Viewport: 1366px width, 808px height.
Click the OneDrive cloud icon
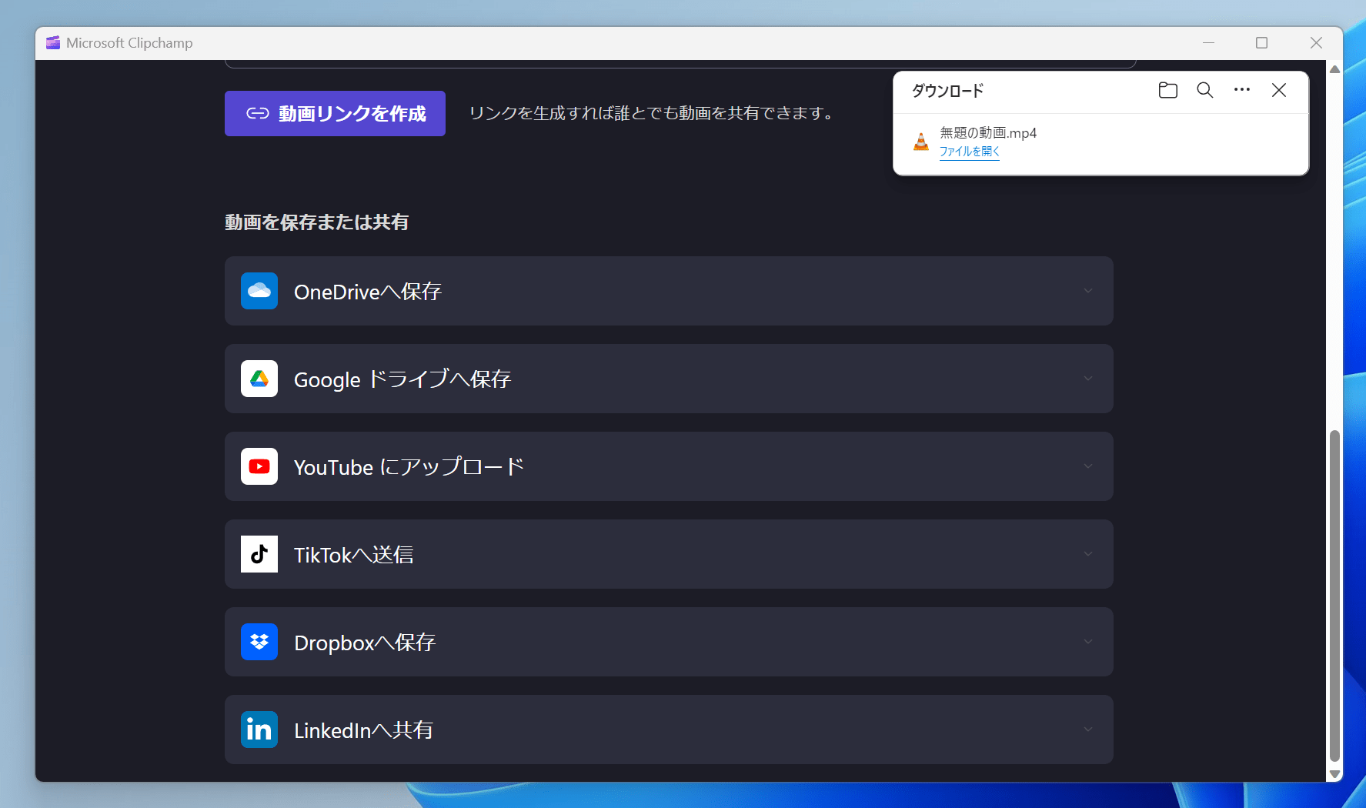[259, 291]
